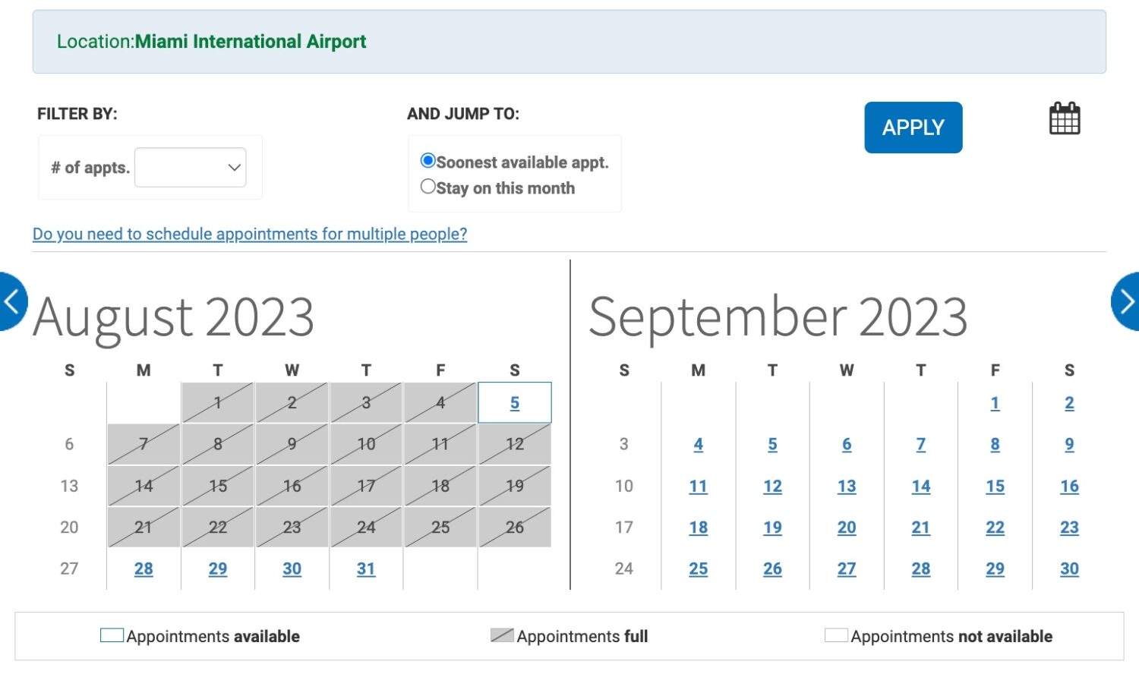Select the Soonest available appt. option

pyautogui.click(x=428, y=161)
